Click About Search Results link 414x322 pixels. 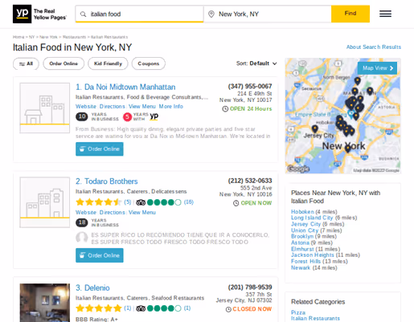pos(374,47)
